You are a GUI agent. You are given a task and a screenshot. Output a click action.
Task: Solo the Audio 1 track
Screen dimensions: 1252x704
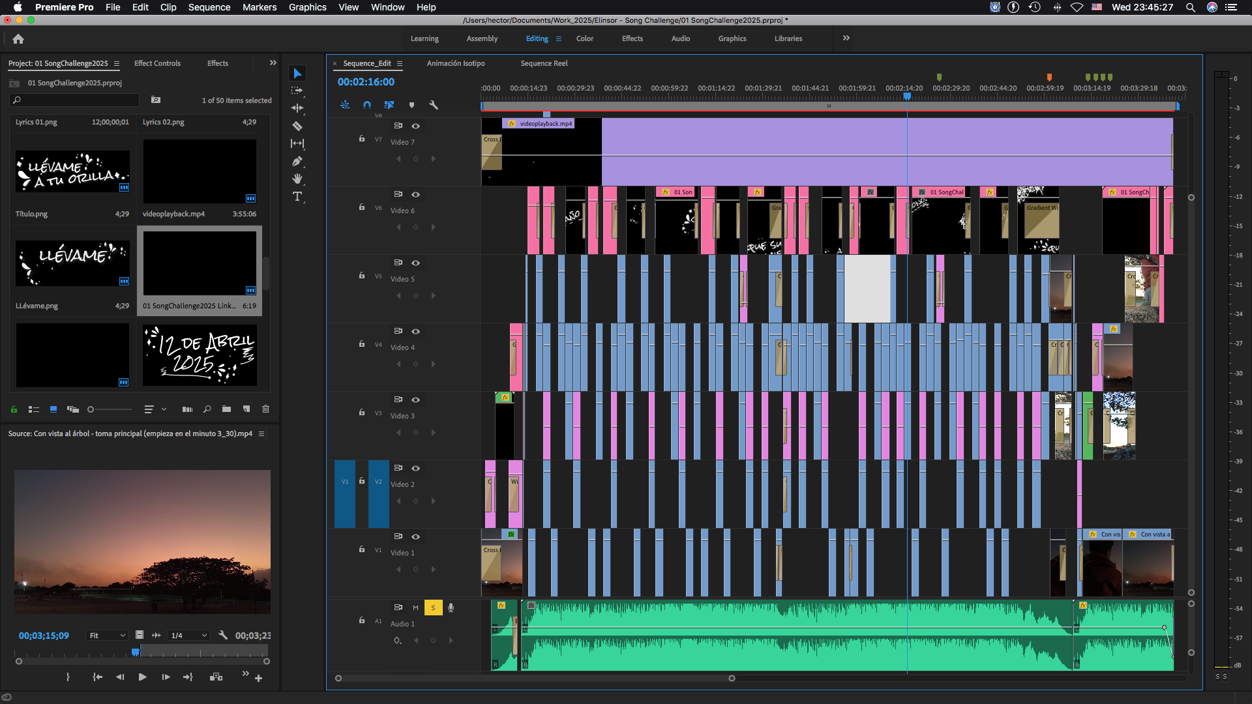tap(433, 608)
